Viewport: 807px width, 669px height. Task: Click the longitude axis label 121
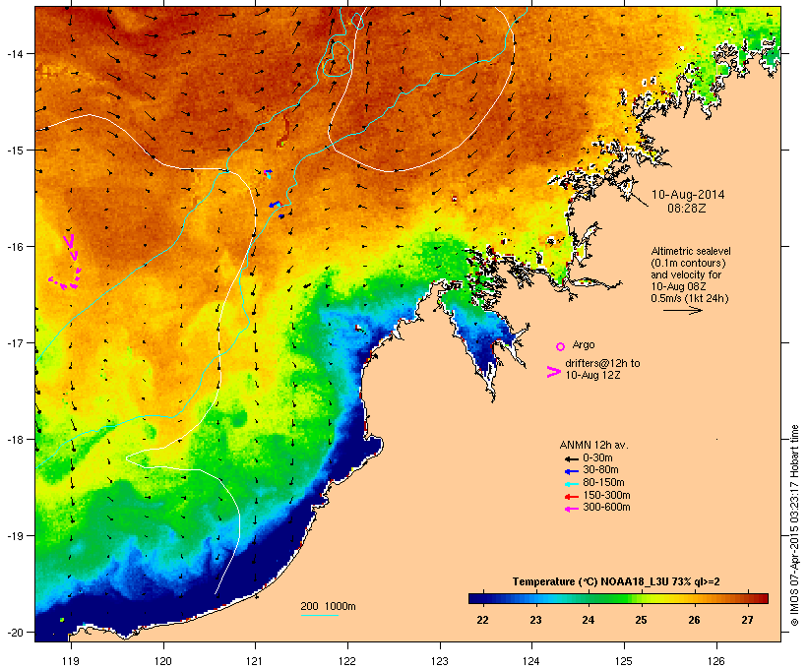255,661
